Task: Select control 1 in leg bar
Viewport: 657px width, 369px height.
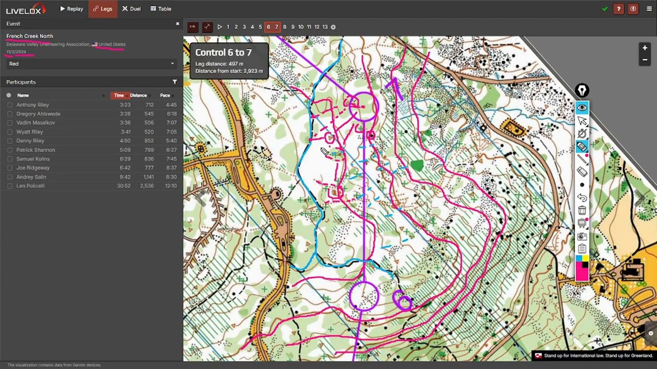Action: click(x=228, y=27)
